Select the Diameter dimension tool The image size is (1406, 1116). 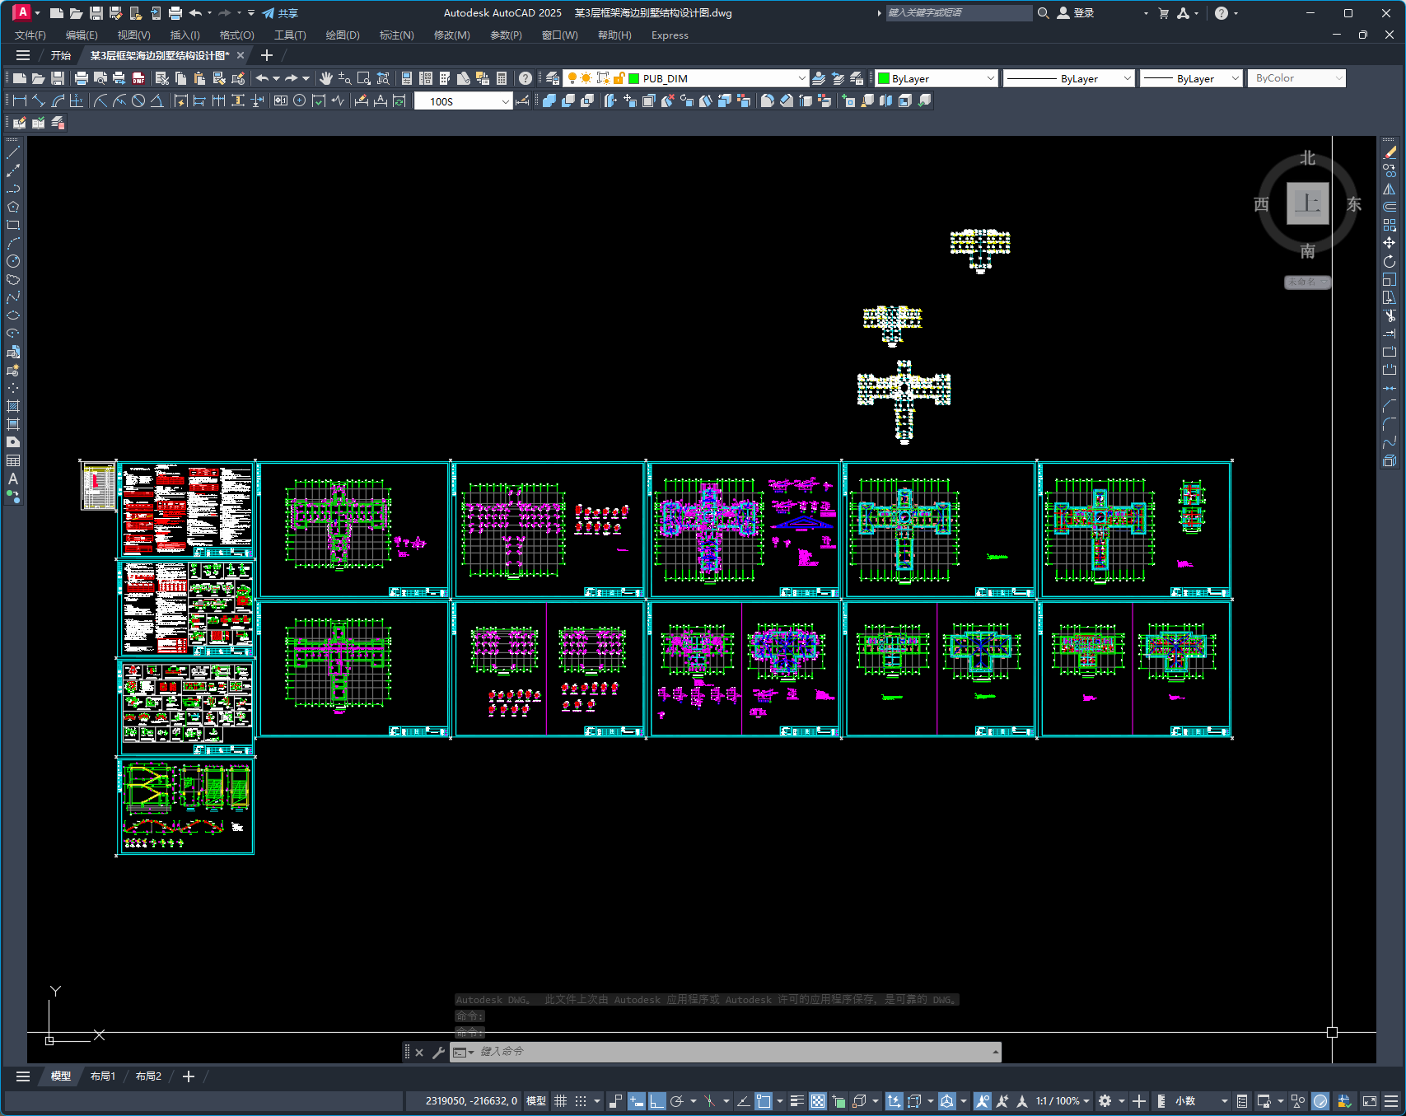coord(138,100)
